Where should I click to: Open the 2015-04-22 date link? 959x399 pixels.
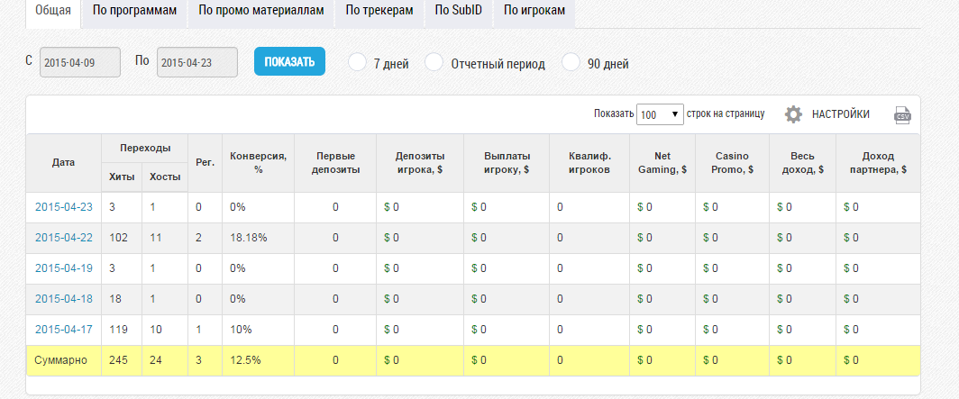click(x=64, y=238)
